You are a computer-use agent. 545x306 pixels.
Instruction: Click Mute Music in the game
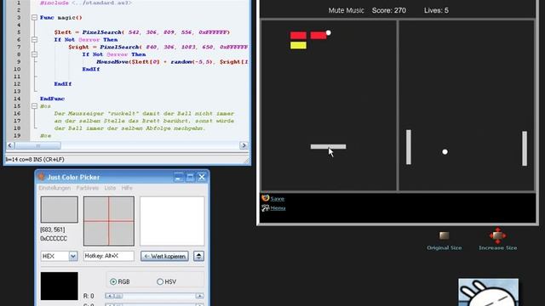pos(347,10)
